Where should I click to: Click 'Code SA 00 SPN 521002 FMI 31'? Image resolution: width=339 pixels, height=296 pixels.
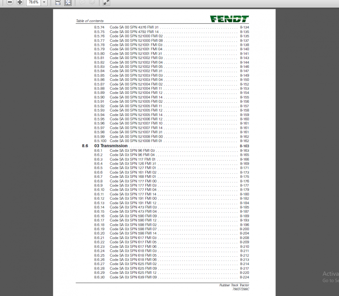(x=136, y=71)
